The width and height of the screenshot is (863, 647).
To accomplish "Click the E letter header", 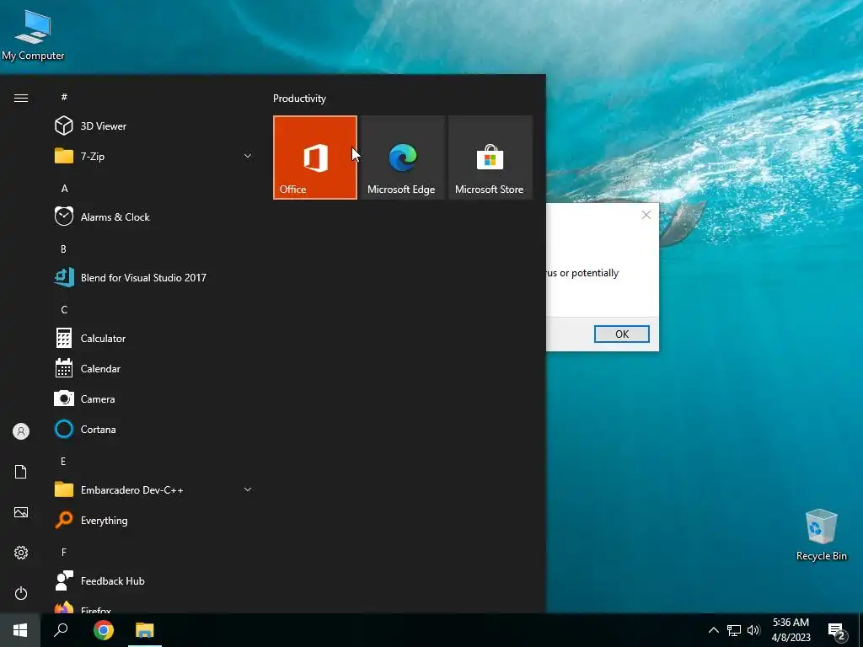I will (x=63, y=461).
